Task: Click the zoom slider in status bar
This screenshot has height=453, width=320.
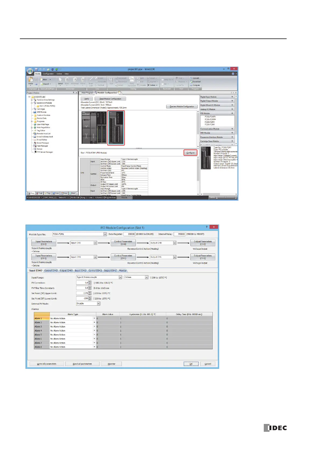Action: tap(226, 197)
